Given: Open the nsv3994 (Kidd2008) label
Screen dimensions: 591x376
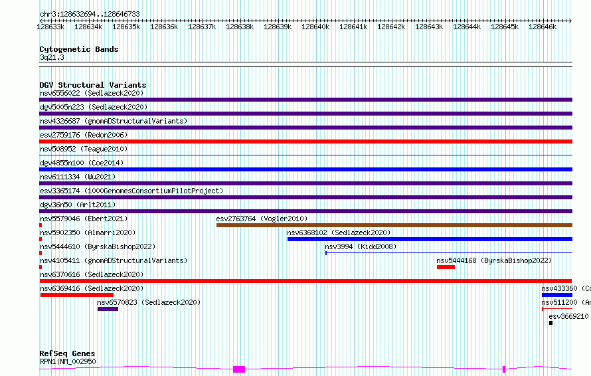Looking at the screenshot, I should (361, 246).
